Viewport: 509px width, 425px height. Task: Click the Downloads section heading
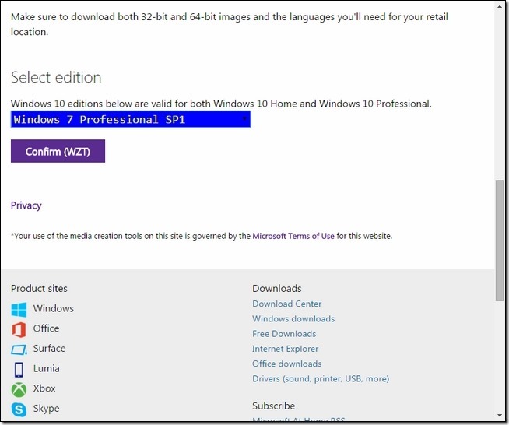click(x=277, y=288)
